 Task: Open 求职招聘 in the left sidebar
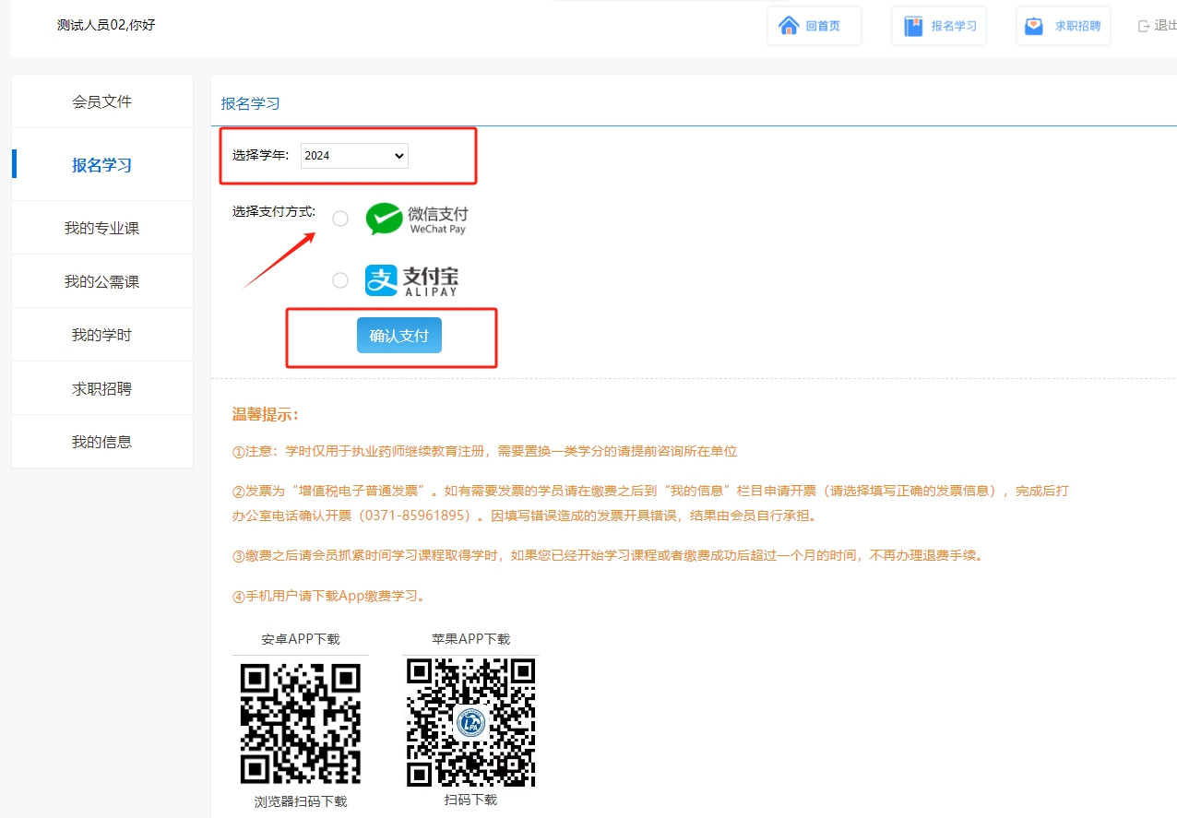[102, 388]
